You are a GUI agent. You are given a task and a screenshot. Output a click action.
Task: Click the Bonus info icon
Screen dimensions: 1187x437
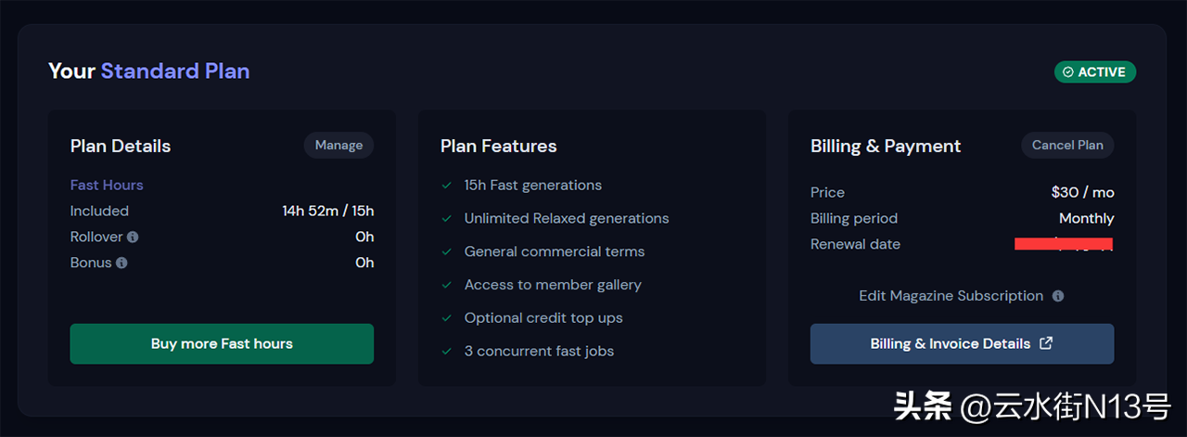point(121,263)
